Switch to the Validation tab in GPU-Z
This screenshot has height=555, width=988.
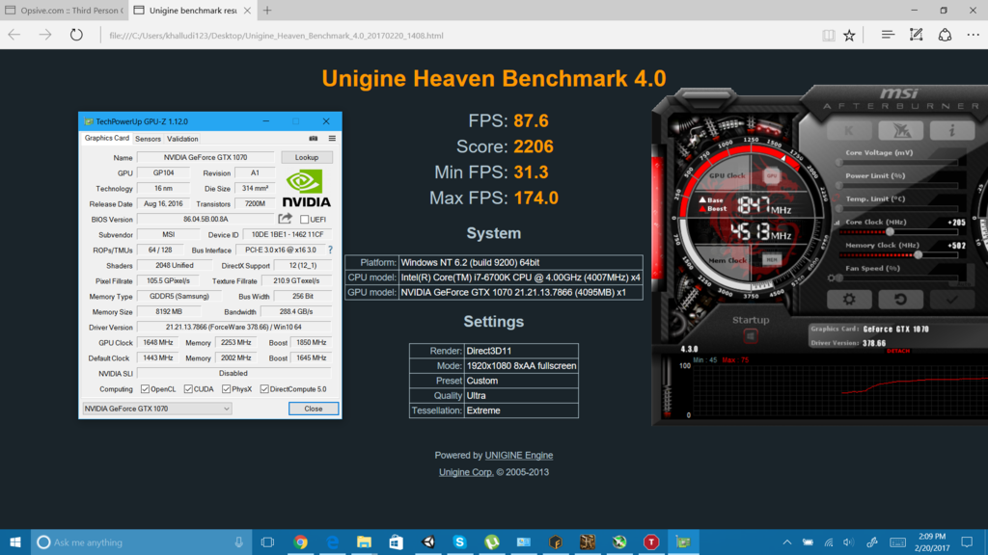[182, 139]
